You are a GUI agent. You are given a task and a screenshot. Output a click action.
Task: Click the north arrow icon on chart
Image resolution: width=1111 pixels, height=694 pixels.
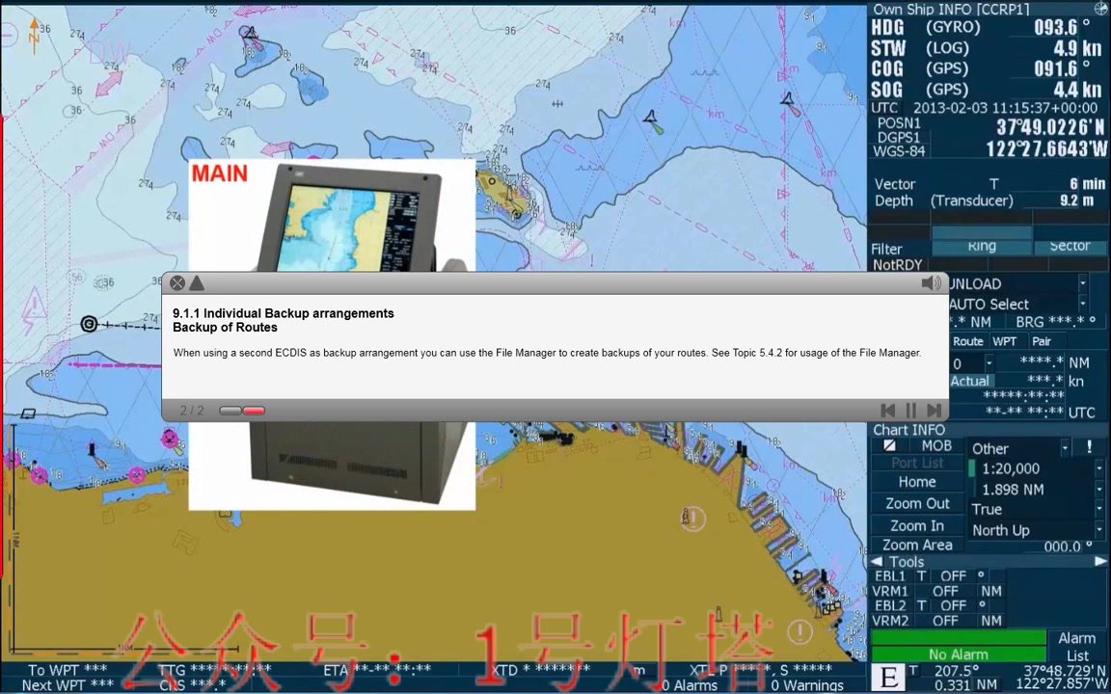point(34,35)
